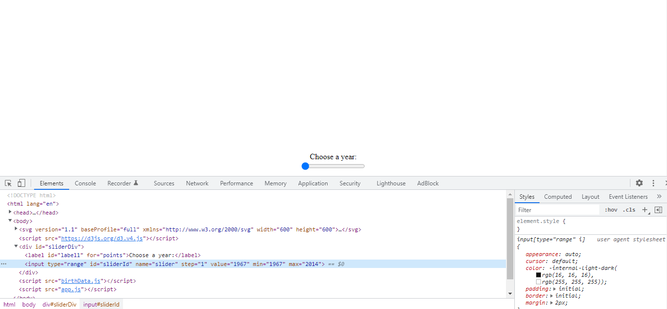The image size is (667, 309).
Task: Click the white rgb(255, 255, 255) swatch
Action: point(539,282)
